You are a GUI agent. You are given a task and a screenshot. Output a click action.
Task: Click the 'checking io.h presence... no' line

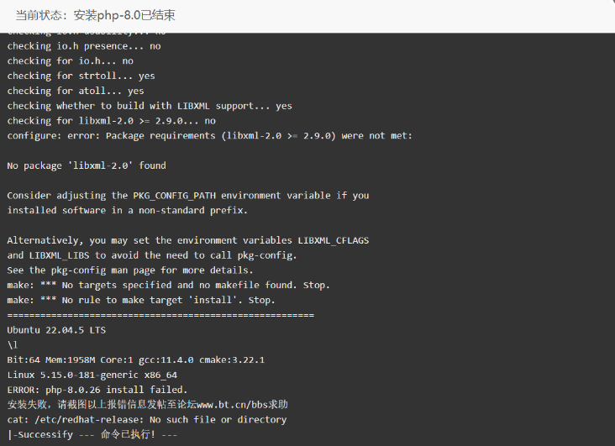click(84, 46)
